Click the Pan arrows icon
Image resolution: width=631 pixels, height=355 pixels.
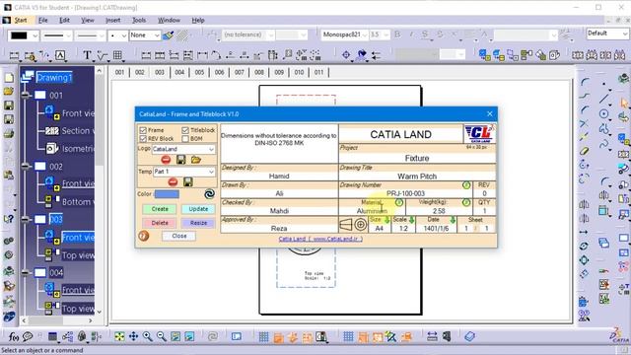click(x=134, y=336)
